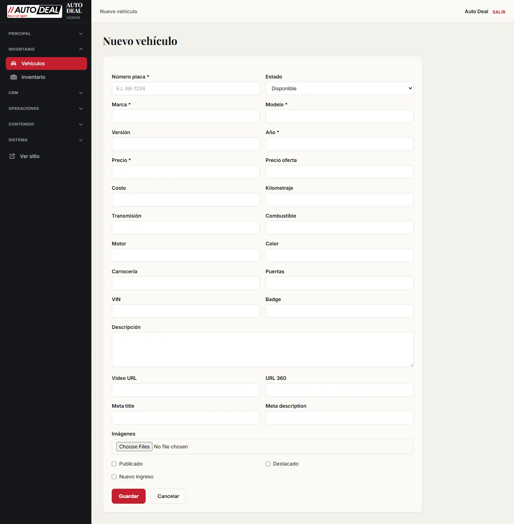Viewport: 514px width, 524px height.
Task: Focus the Modelo input field
Action: 339,116
